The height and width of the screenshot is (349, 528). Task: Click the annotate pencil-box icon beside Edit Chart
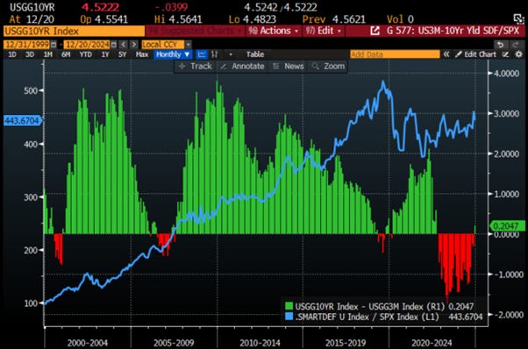click(x=505, y=54)
